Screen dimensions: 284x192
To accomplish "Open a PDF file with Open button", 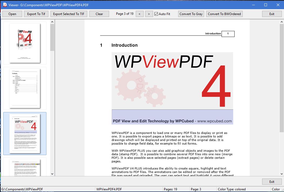I will [x=12, y=14].
